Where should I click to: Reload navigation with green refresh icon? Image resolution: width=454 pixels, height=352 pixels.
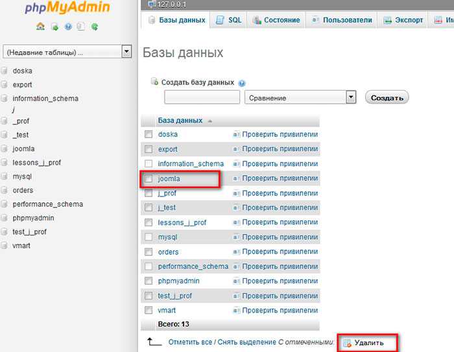pos(95,27)
